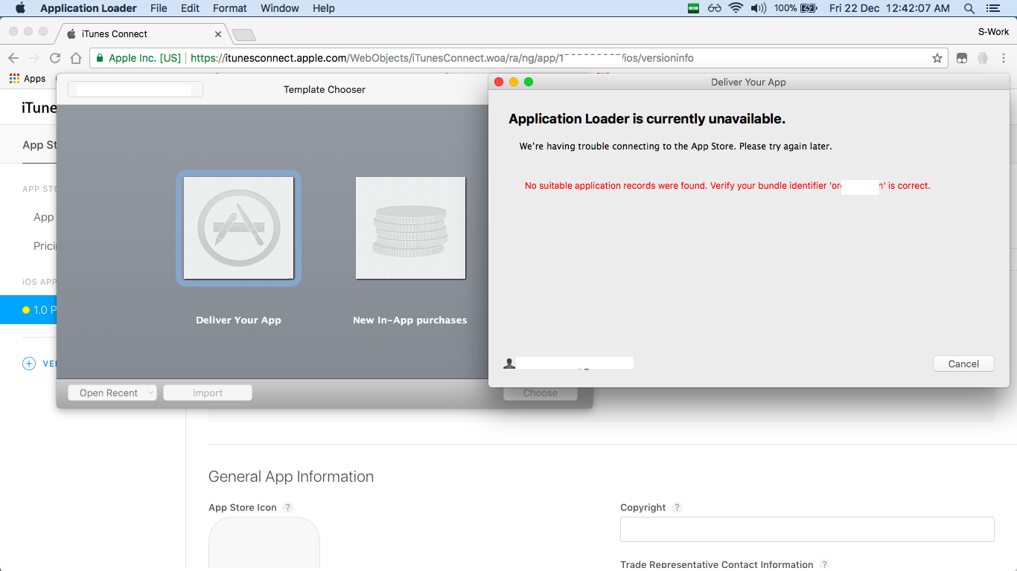Click the Choose button in Template Chooser

point(541,393)
